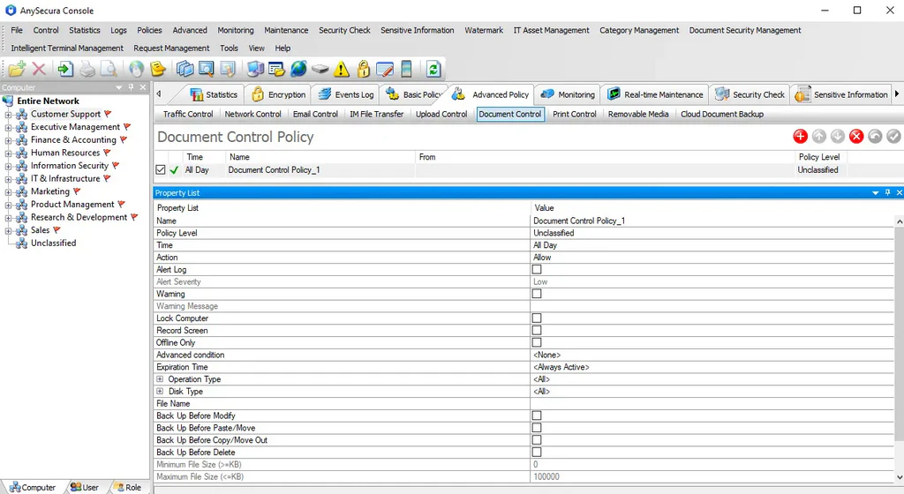Screen dimensions: 904x494
Task: Expand the Sales tree node
Action: pos(8,230)
